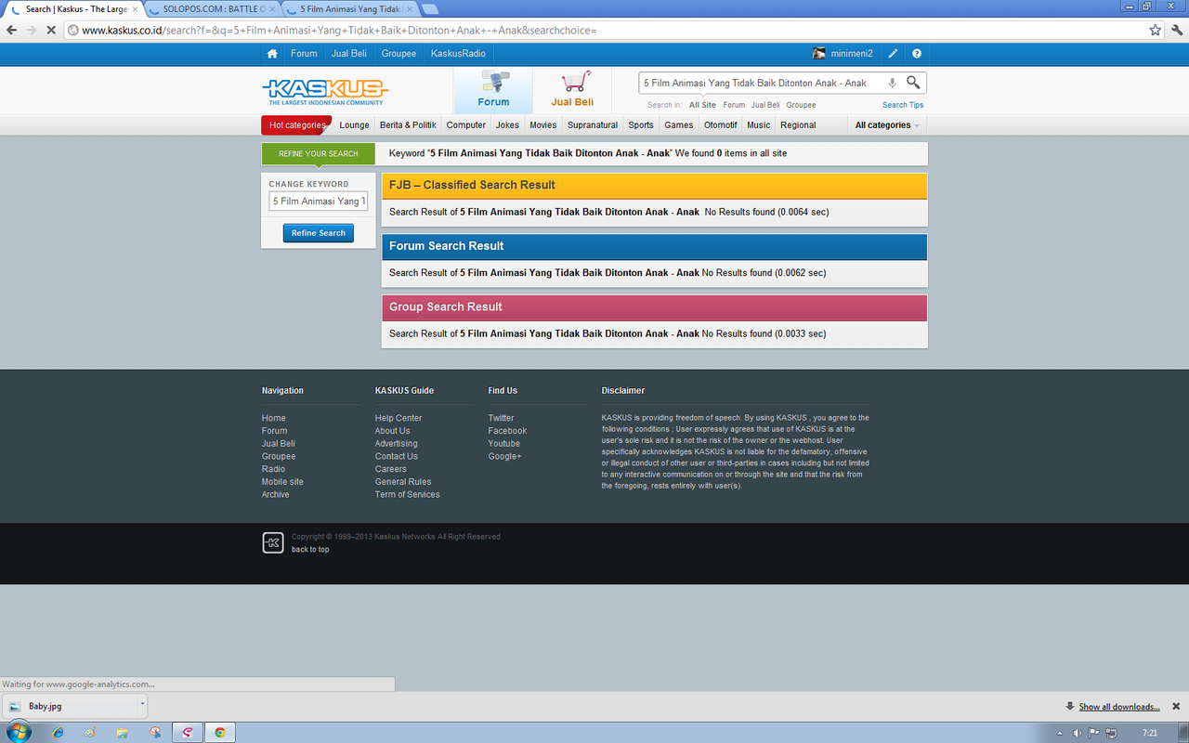The image size is (1189, 743).
Task: Open Groupee in the top blue bar
Action: 399,54
